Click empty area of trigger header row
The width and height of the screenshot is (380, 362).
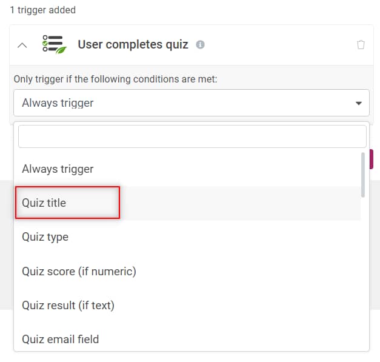pos(279,45)
